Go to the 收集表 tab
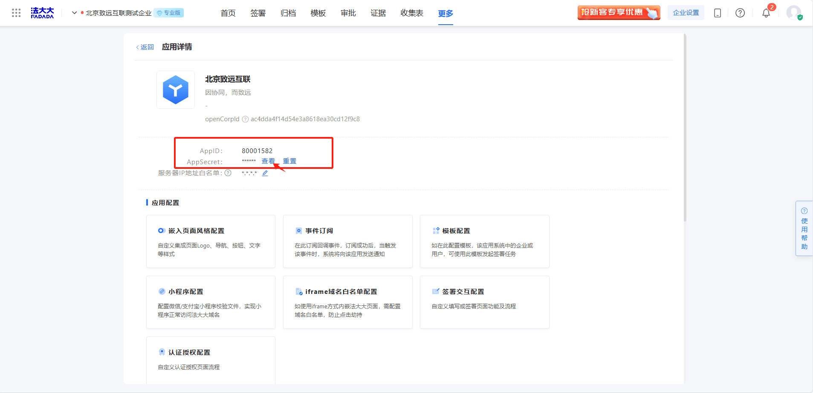This screenshot has height=393, width=813. click(412, 13)
